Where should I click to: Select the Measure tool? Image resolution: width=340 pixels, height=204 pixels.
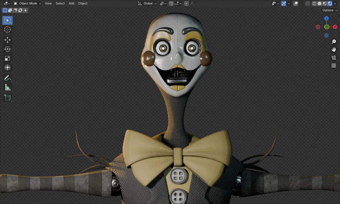(8, 87)
